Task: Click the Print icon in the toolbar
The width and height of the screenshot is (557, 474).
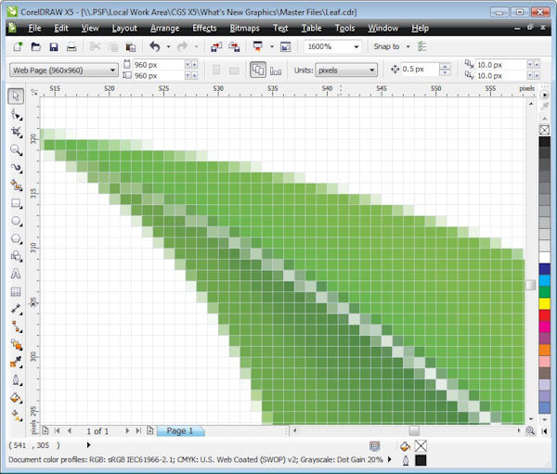Action: pos(73,46)
